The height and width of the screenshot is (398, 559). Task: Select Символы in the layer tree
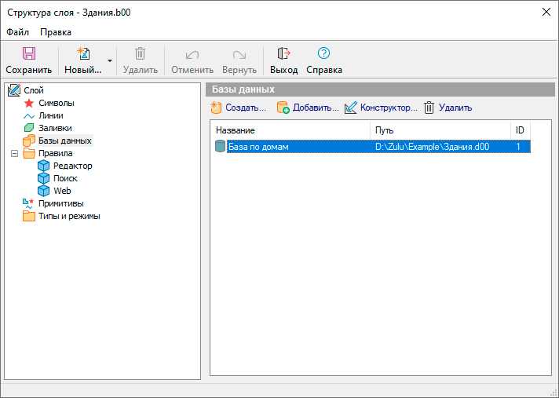coord(56,103)
